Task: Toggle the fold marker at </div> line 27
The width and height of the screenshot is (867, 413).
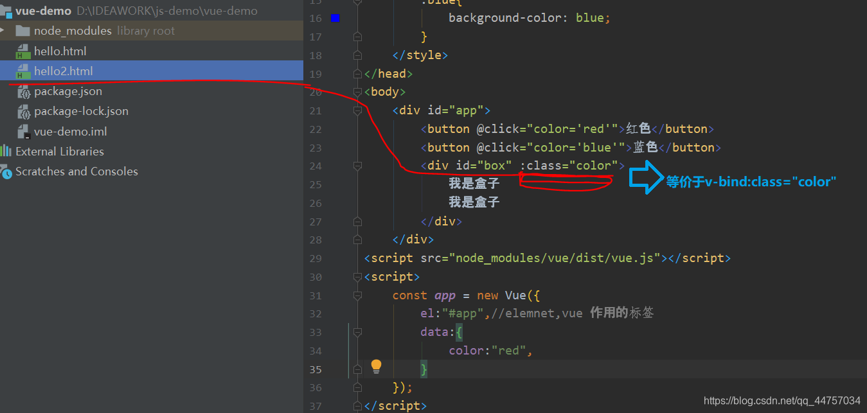Action: [357, 222]
